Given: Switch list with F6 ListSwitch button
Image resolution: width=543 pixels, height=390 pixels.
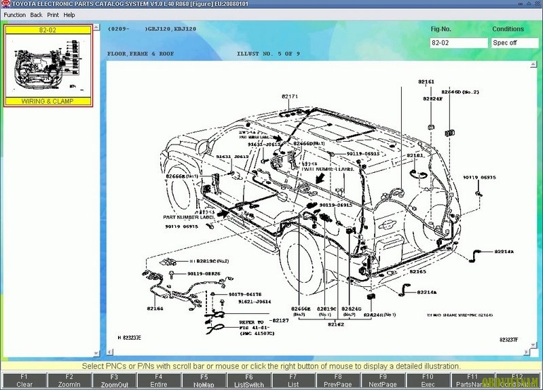Looking at the screenshot, I should (x=249, y=381).
